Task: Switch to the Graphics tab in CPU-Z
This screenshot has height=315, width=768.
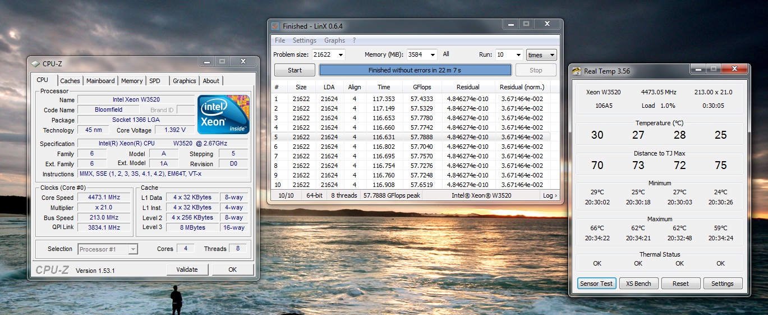Action: (184, 81)
